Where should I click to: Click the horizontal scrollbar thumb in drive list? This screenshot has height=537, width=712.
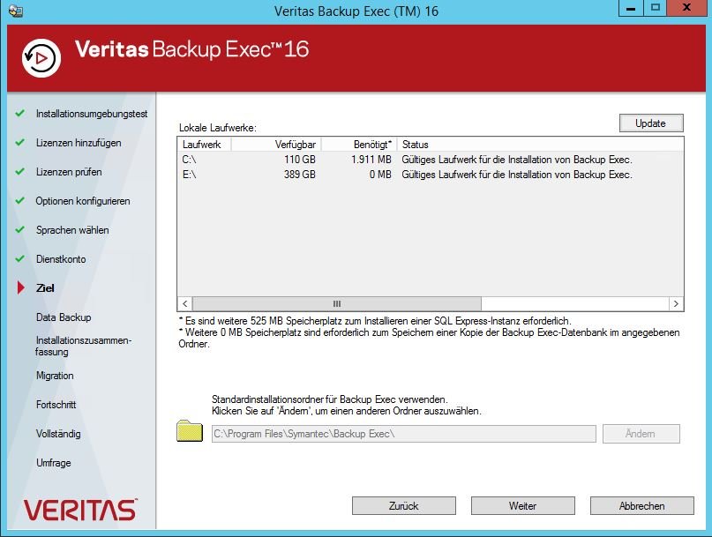[x=336, y=303]
